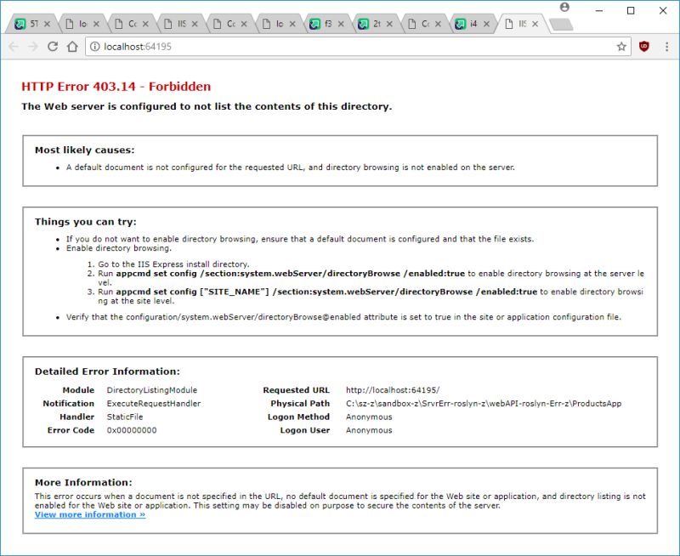Close the f3 tab

coord(341,22)
